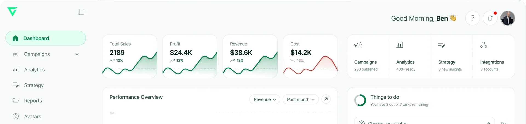This screenshot has height=124, width=526.
Task: Open Campaigns 230 published tile
Action: 368,56
